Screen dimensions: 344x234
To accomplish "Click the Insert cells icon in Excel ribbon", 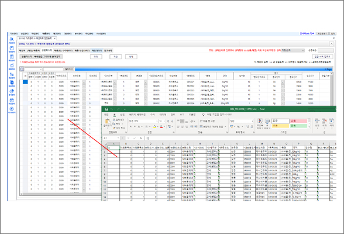I will coord(317,121).
